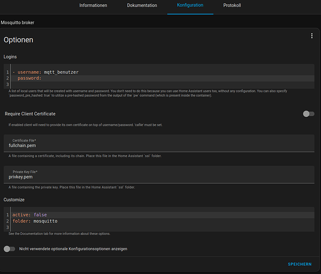Viewport: 321px width, 274px height.
Task: Focus the Certificate File input field
Action: click(159, 144)
